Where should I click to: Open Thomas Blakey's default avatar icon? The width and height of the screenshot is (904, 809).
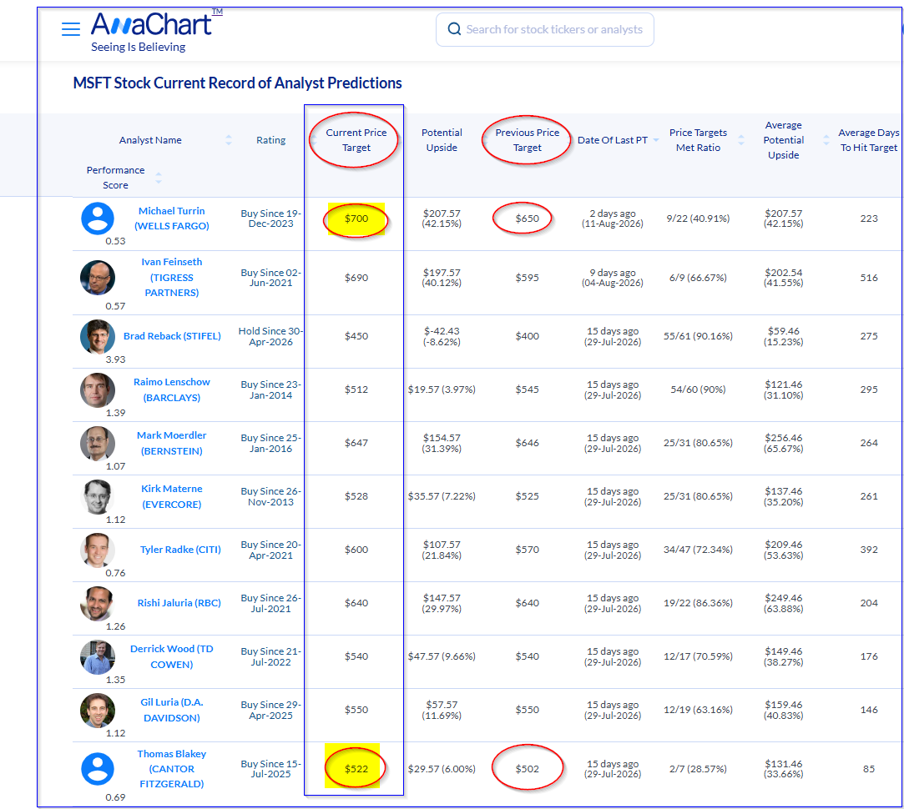pyautogui.click(x=98, y=769)
